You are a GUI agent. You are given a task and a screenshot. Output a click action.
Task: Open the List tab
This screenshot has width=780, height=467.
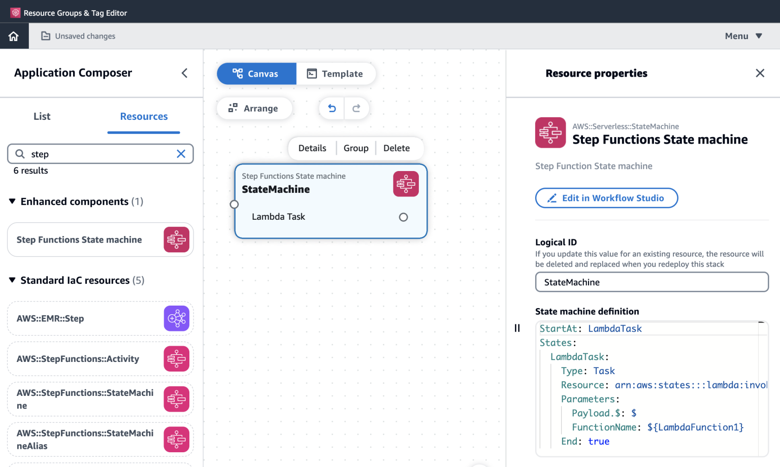[42, 116]
